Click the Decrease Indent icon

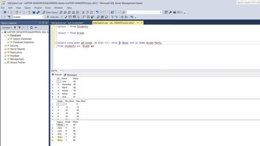click(122, 17)
